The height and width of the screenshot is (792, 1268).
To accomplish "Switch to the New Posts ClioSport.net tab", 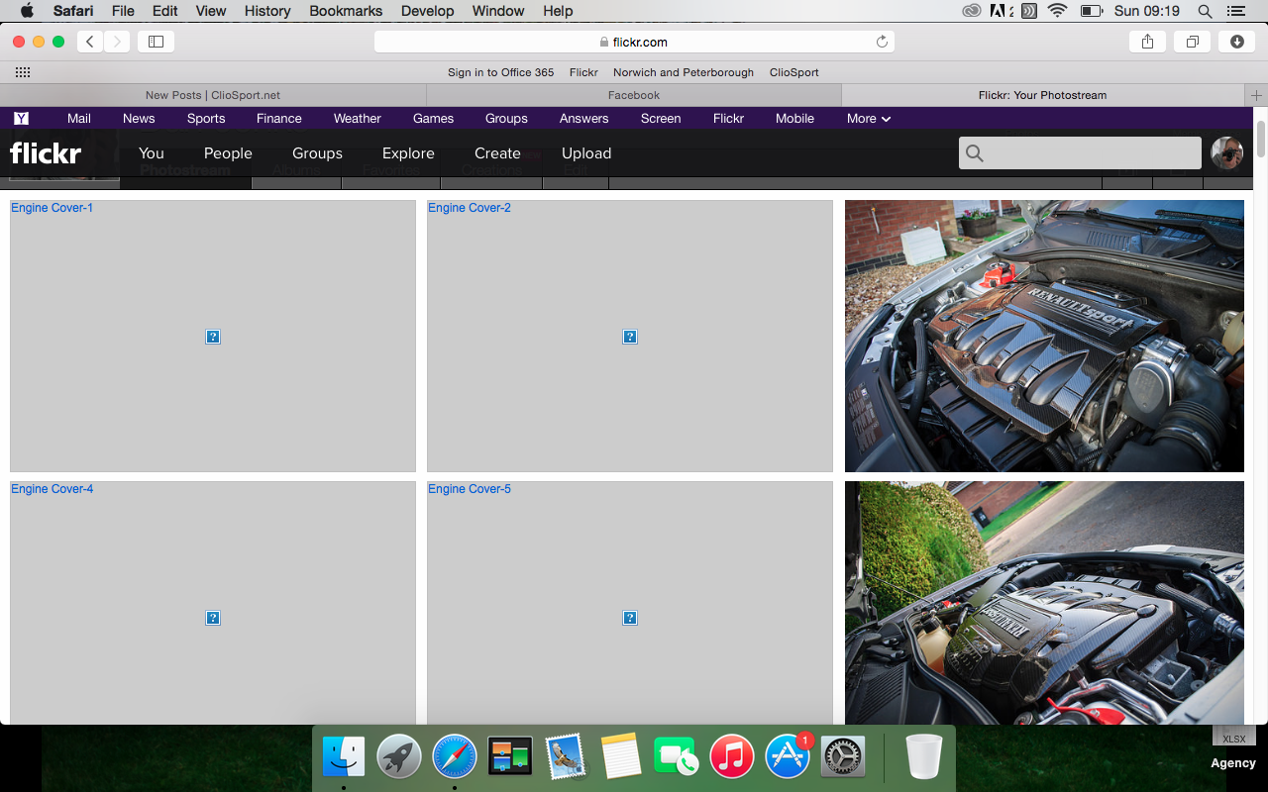I will pyautogui.click(x=211, y=95).
